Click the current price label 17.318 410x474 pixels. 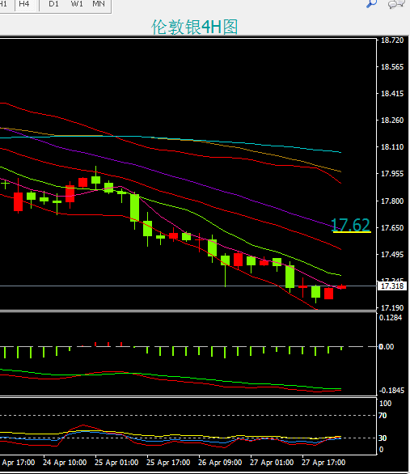pos(392,286)
